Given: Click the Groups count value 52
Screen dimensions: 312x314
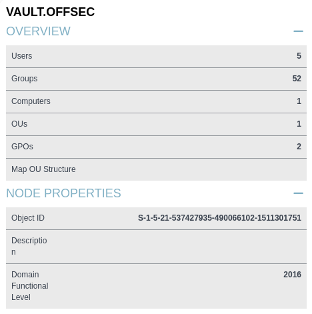Looking at the screenshot, I should [297, 79].
